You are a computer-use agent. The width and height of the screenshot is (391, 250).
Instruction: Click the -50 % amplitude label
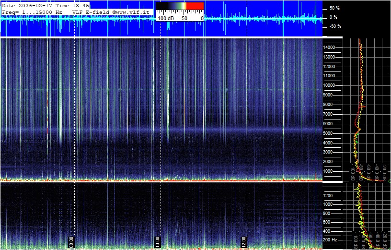tap(334, 26)
